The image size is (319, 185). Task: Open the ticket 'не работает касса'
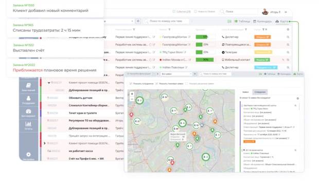[x=81, y=151]
